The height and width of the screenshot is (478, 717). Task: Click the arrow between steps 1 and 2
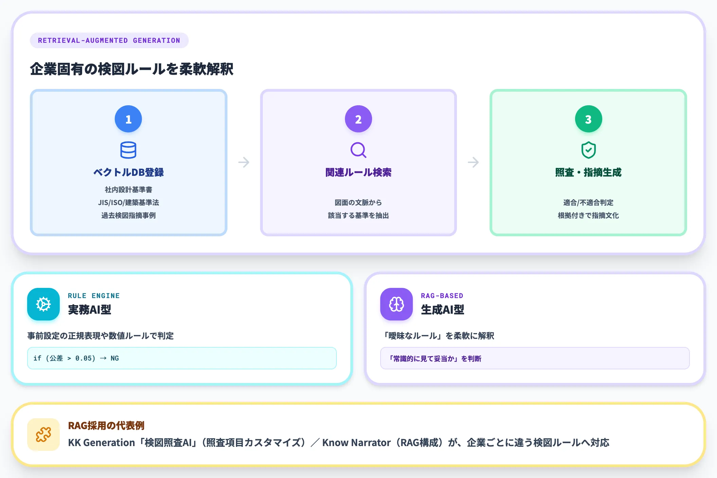pos(244,162)
